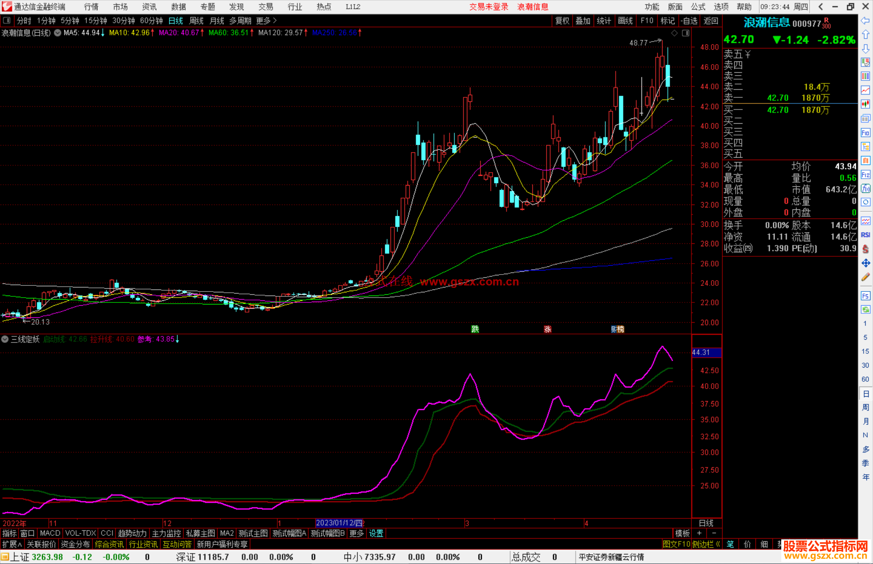Switch to the MACD indicator tab
This screenshot has width=873, height=564.
pyautogui.click(x=50, y=533)
